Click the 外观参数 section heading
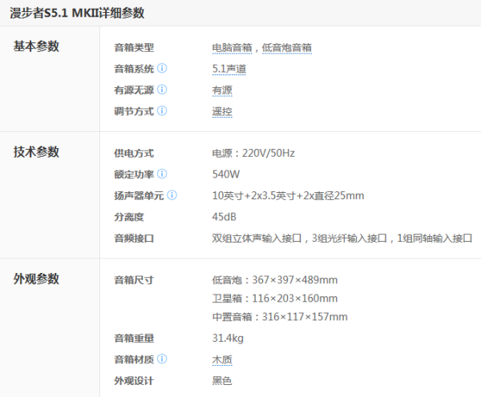 pos(36,279)
